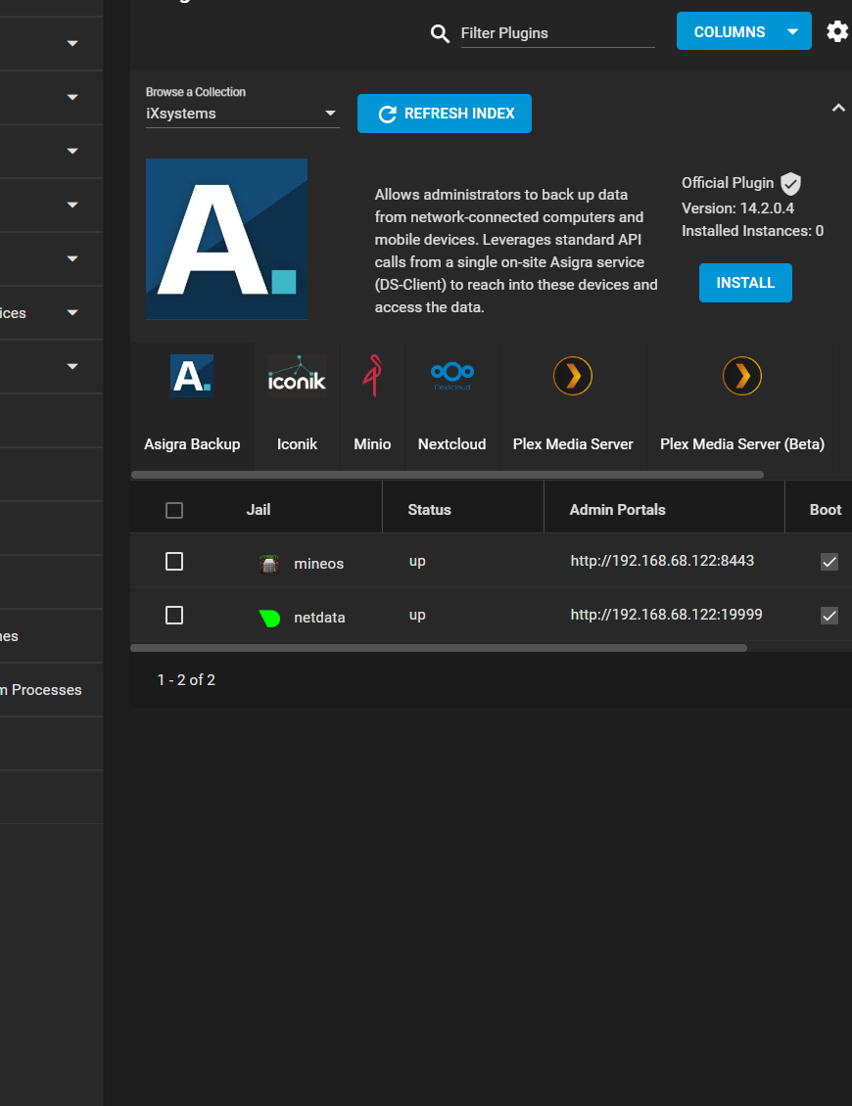Click 'Installed Instances: 0' text
The height and width of the screenshot is (1106, 852).
coord(752,231)
